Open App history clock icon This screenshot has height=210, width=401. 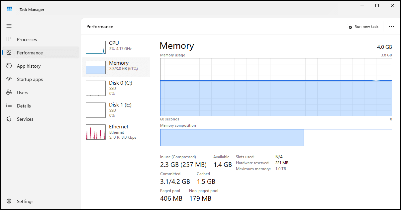pos(9,66)
